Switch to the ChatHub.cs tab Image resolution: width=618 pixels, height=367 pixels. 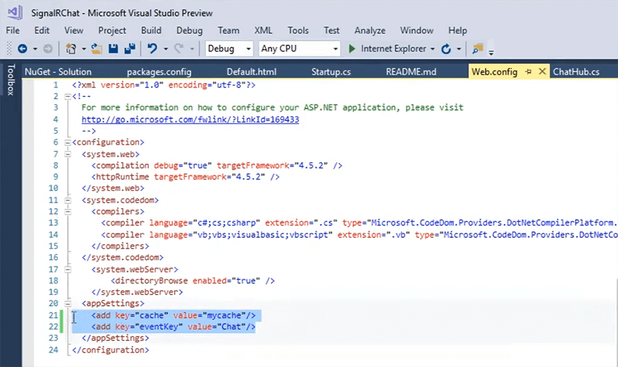click(x=576, y=72)
